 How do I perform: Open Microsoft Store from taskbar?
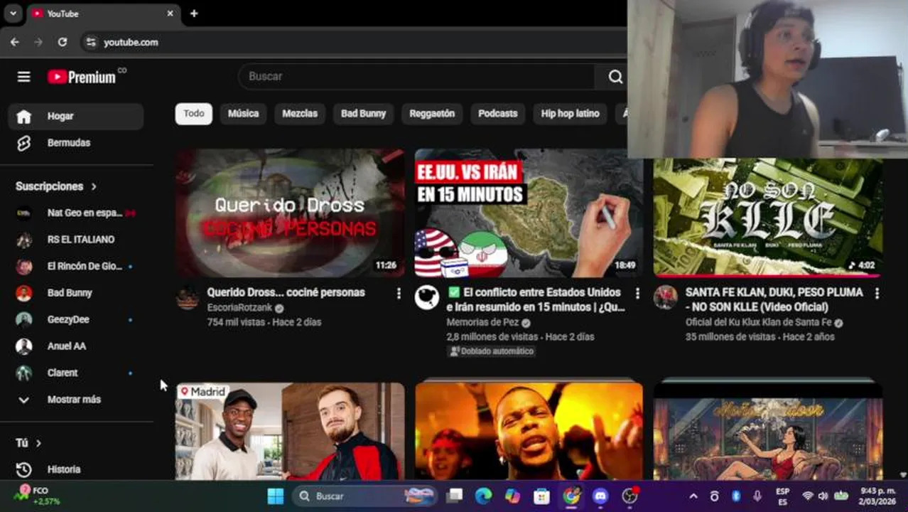coord(542,496)
